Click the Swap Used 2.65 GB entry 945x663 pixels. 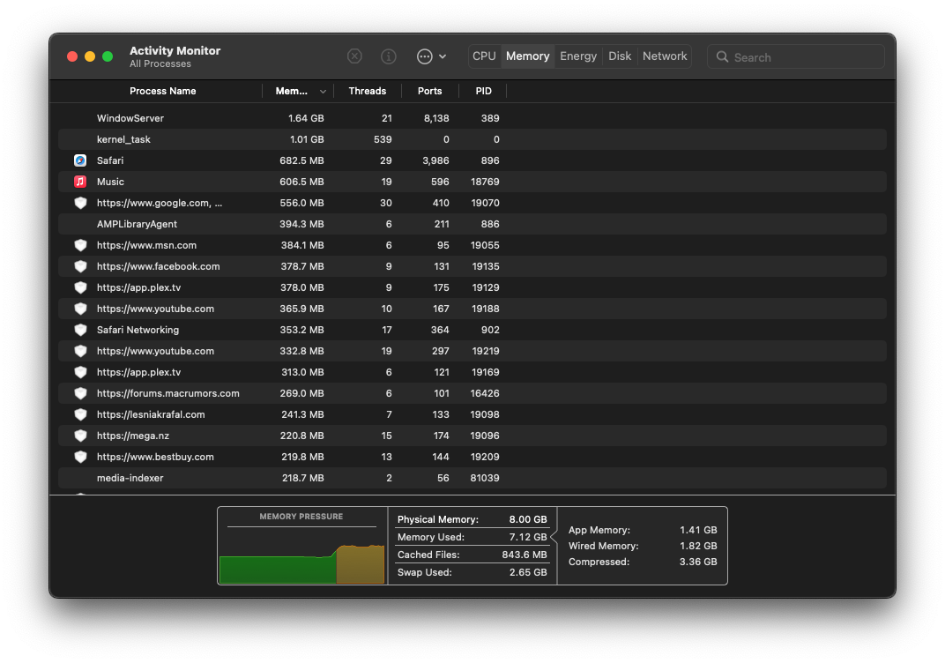[x=472, y=572]
